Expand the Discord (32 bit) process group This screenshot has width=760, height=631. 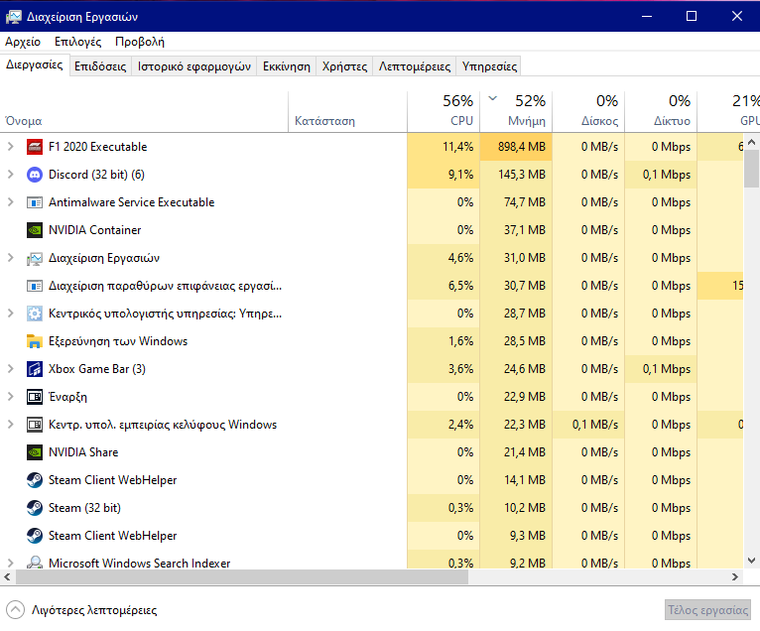tap(11, 175)
